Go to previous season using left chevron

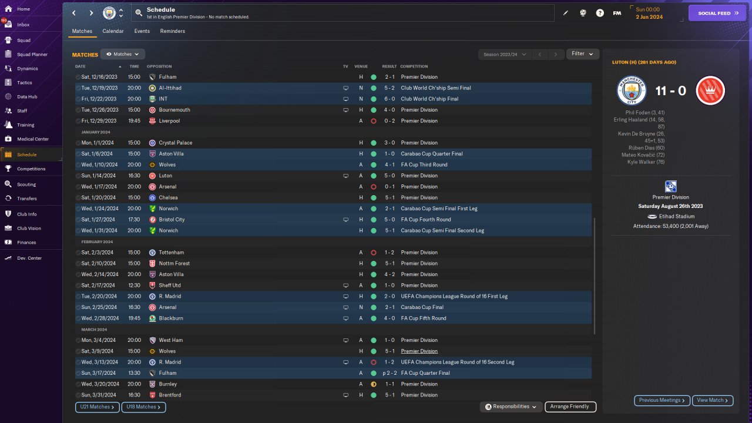[x=540, y=54]
